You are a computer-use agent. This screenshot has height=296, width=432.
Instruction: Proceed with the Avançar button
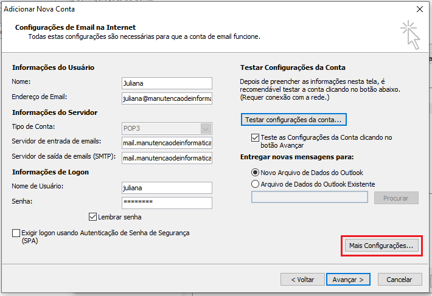348,280
